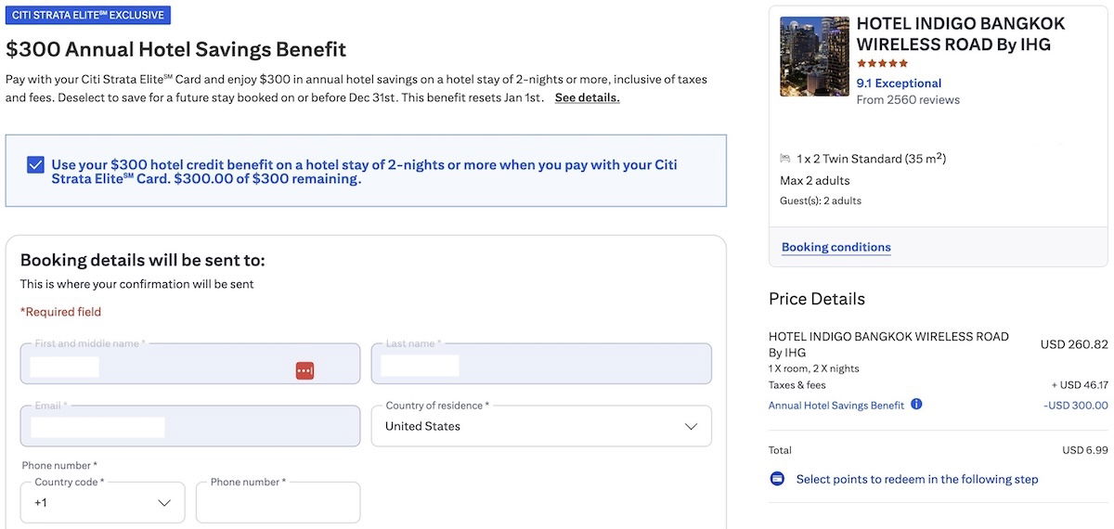Click the Phone number text box
This screenshot has height=529, width=1114.
pos(278,503)
